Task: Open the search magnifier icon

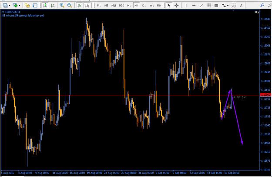Action: 262,5
